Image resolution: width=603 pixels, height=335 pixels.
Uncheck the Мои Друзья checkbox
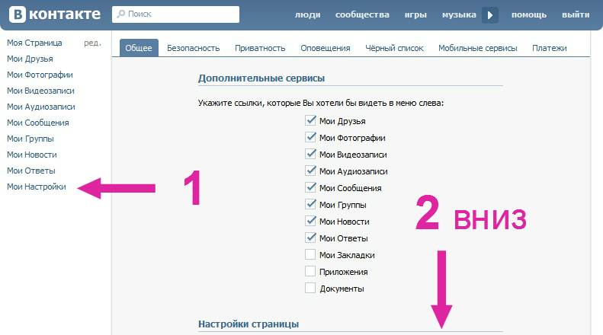pyautogui.click(x=310, y=120)
